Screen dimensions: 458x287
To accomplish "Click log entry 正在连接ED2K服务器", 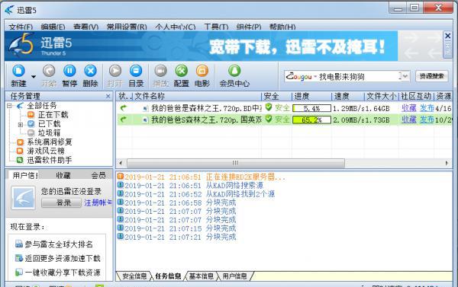I will pyautogui.click(x=202, y=177).
